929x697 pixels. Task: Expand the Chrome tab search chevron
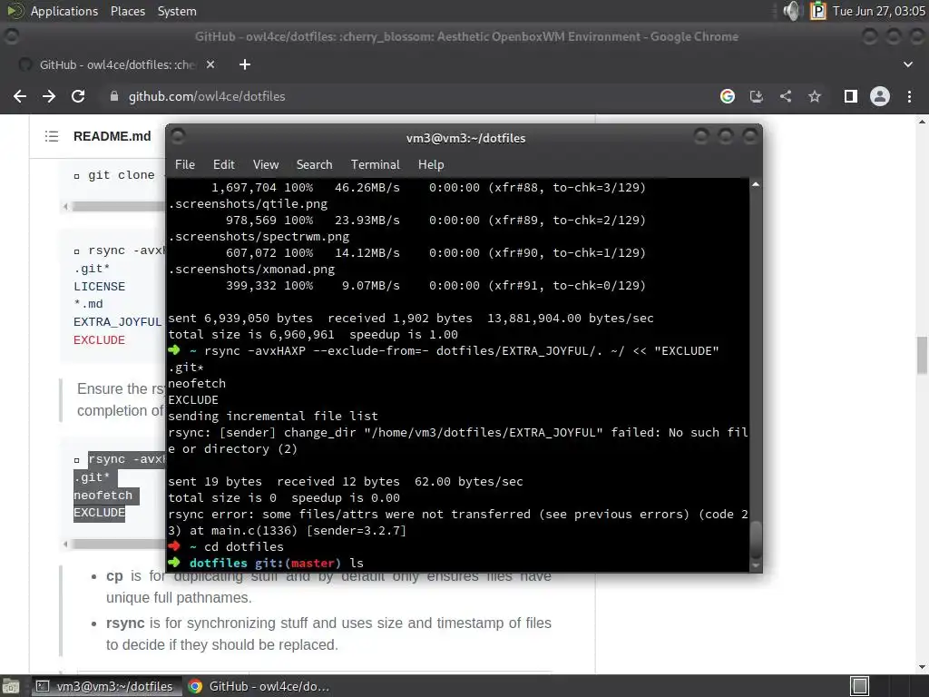pos(907,64)
